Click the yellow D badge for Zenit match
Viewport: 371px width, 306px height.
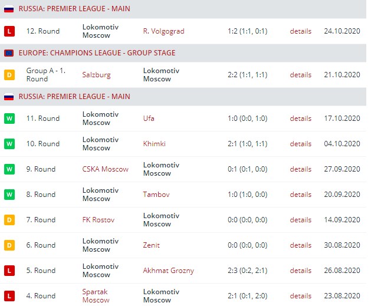coord(9,245)
